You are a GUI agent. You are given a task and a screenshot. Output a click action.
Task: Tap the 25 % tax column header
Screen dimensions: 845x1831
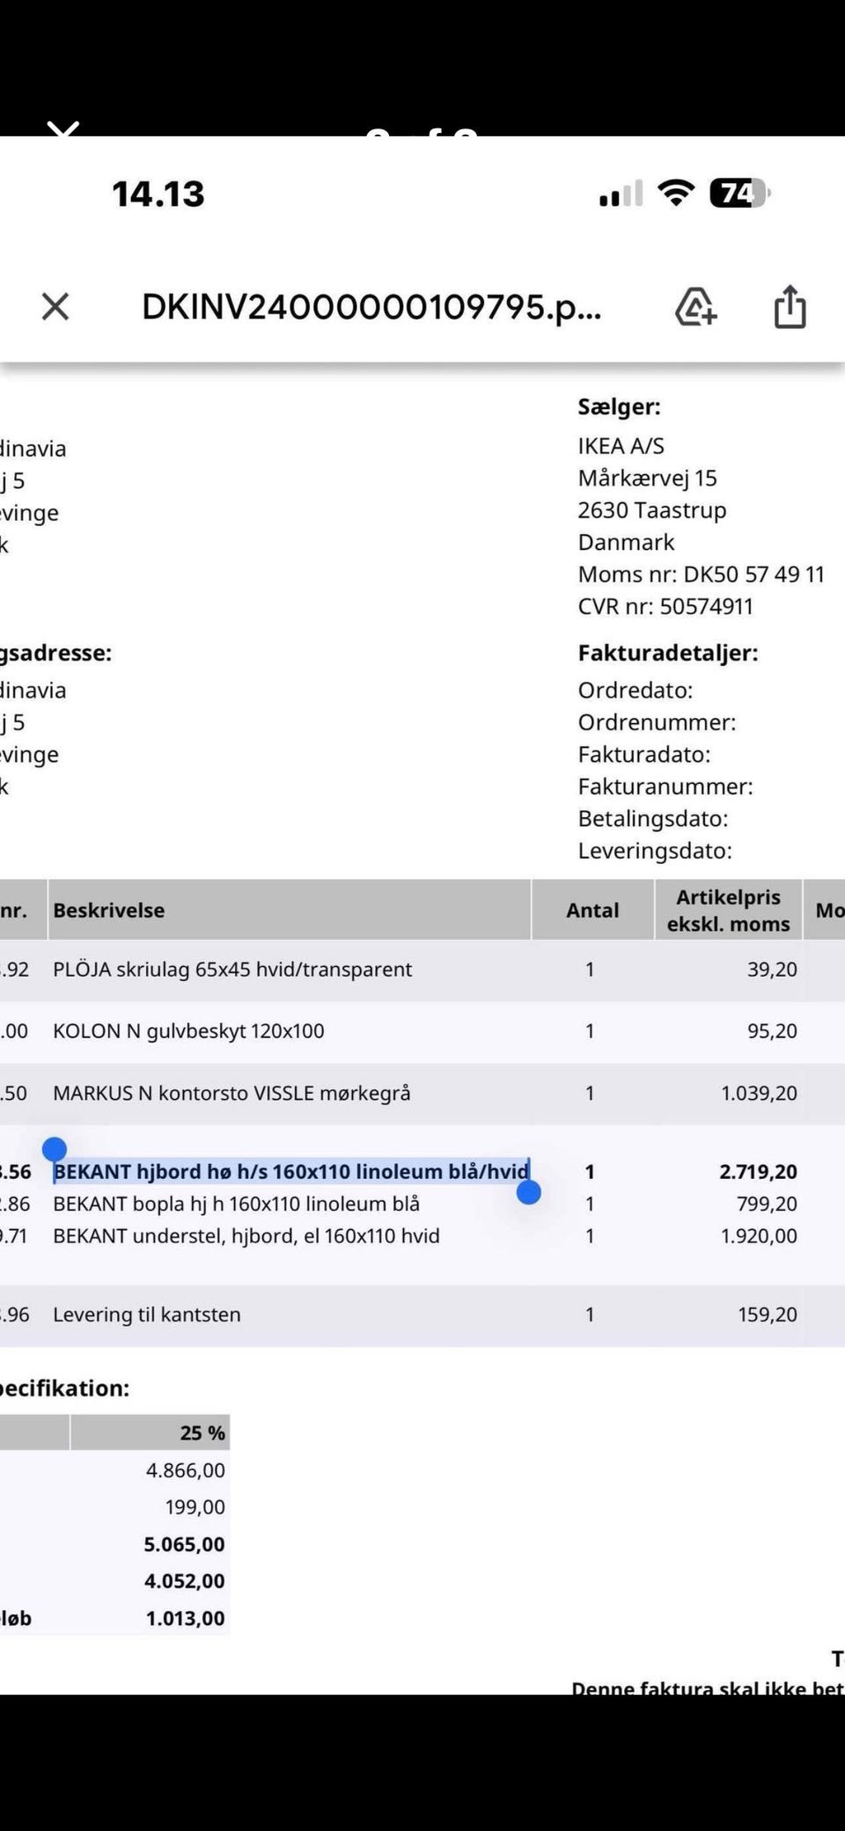point(202,1433)
